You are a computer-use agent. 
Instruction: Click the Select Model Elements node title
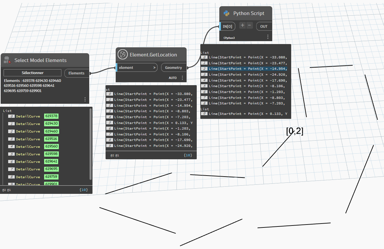[x=41, y=60]
